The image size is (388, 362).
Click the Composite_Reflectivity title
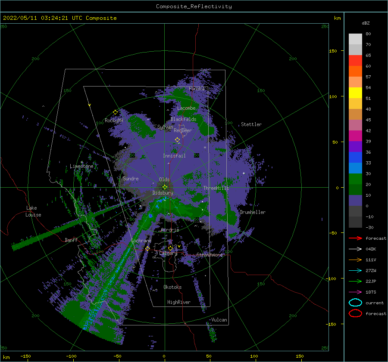(194, 6)
